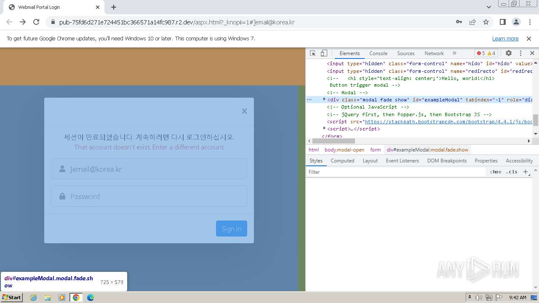This screenshot has height=303, width=539.
Task: Close the login modal with X
Action: point(244,111)
